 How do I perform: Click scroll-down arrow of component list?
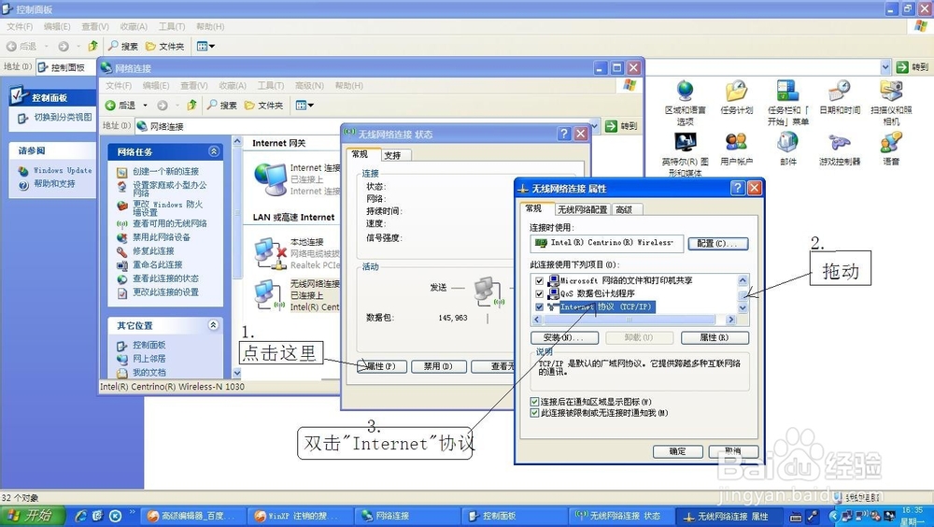click(x=743, y=307)
